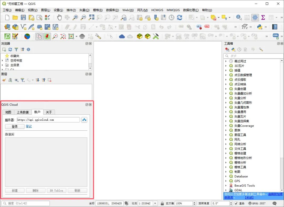284x207 pixels.
Task: Expand the BecaGIS Tools toolbox group
Action: [x=226, y=185]
